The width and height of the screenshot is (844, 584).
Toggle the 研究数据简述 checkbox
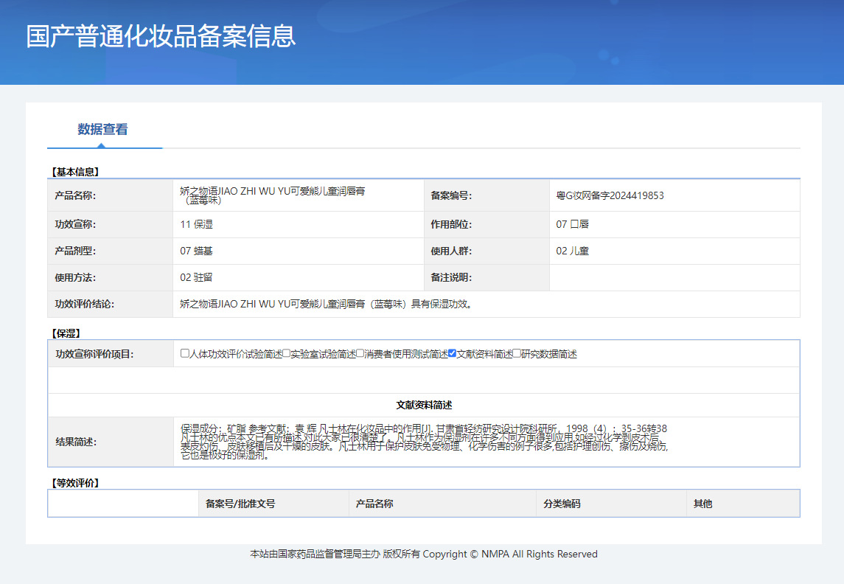point(517,353)
